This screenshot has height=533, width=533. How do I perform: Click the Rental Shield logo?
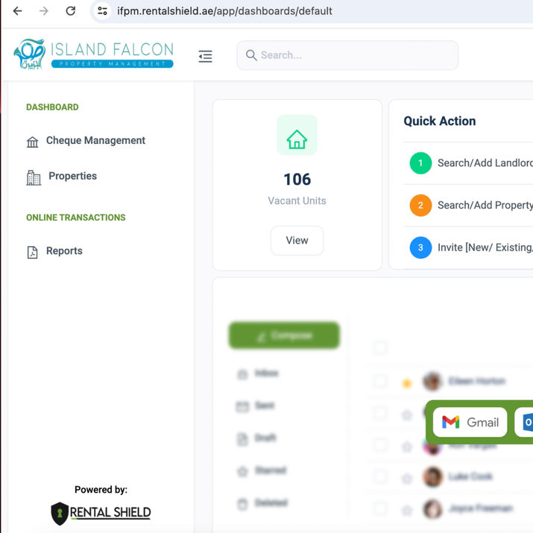coord(101,513)
